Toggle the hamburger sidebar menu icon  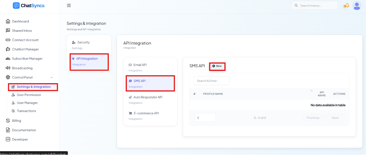(69, 6)
